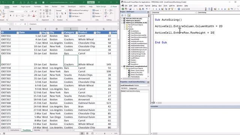Close the Project VBAProject panel
Image resolution: width=240 pixels, height=135 pixels.
pos(148,12)
